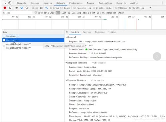Toggle Hide data URLs checkbox

pyautogui.click(x=36, y=13)
